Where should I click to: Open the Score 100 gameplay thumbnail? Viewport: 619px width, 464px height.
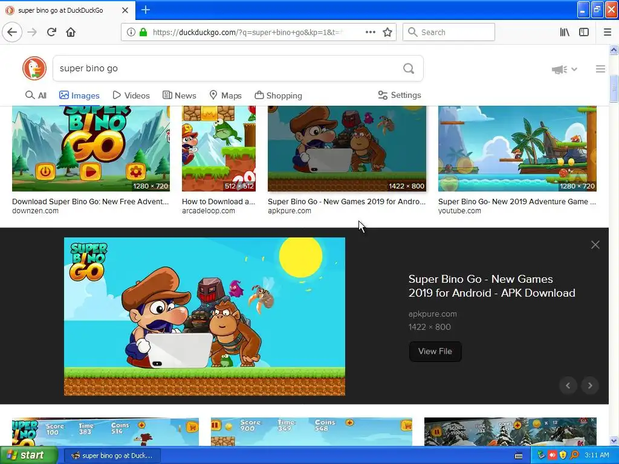[x=105, y=431]
